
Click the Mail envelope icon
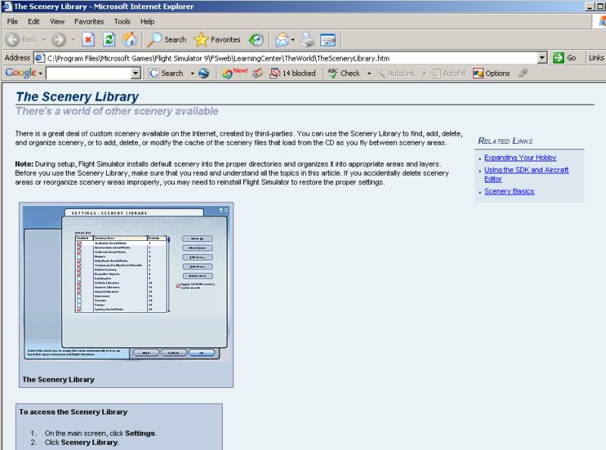(x=282, y=40)
